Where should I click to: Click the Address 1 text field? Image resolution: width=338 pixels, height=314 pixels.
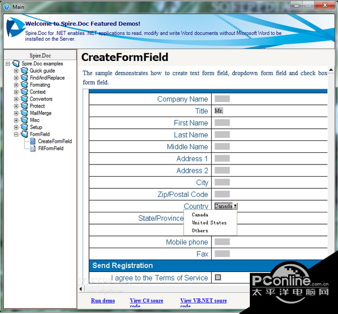[x=222, y=159]
